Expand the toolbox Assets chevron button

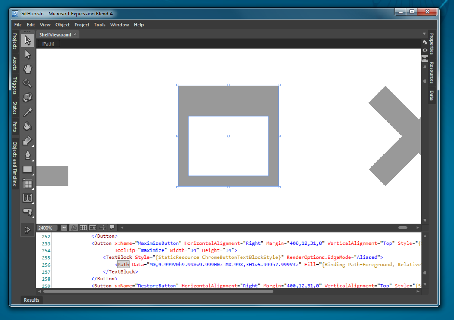tap(28, 229)
